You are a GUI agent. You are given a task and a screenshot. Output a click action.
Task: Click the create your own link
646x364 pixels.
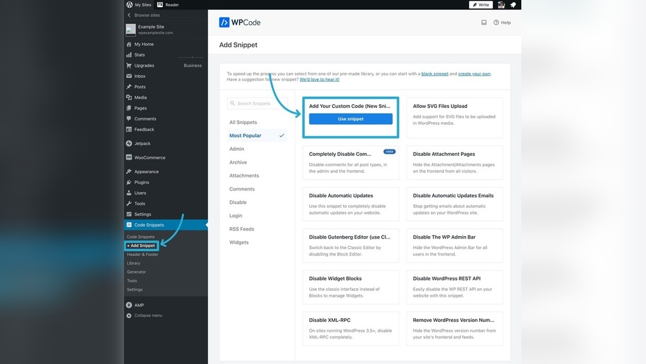474,74
